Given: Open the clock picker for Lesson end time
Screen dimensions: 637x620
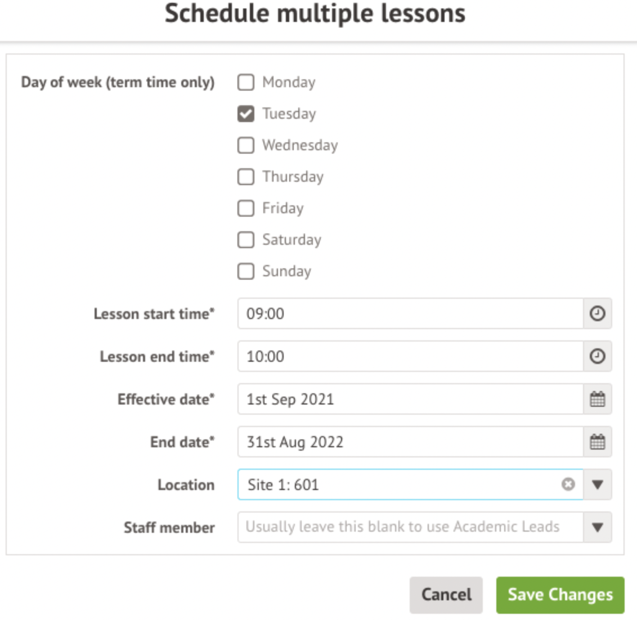Looking at the screenshot, I should 597,356.
